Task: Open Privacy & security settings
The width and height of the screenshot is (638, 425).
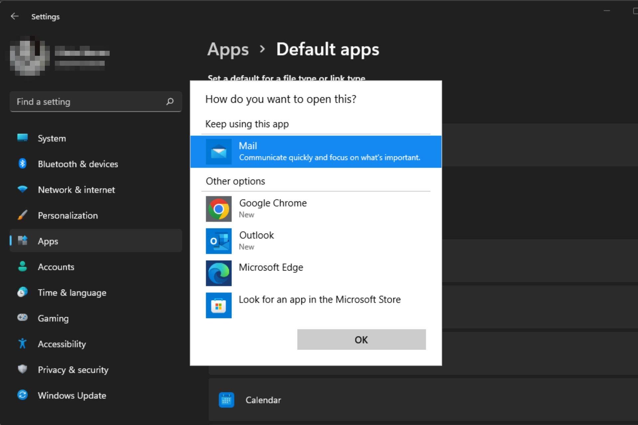Action: (x=96, y=370)
